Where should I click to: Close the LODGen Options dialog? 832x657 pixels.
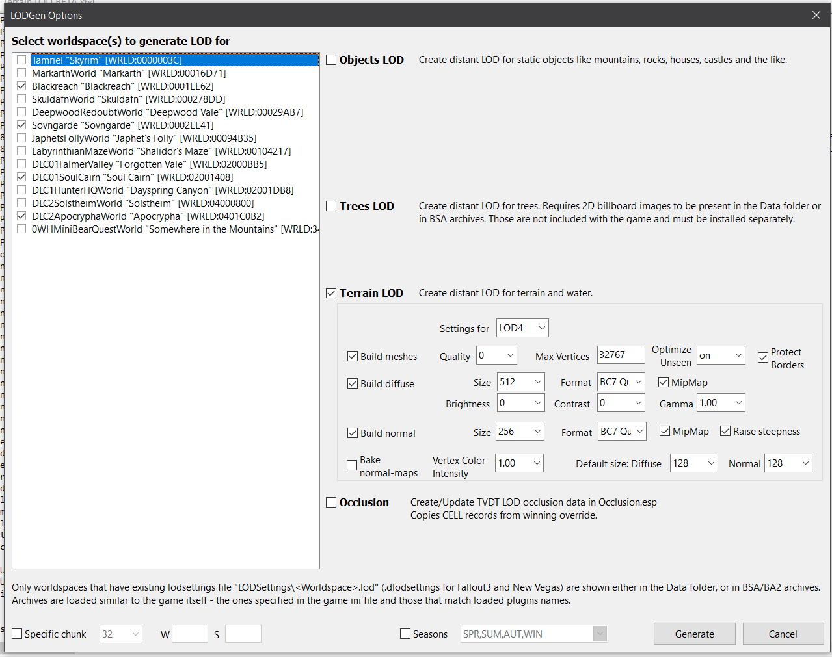816,15
